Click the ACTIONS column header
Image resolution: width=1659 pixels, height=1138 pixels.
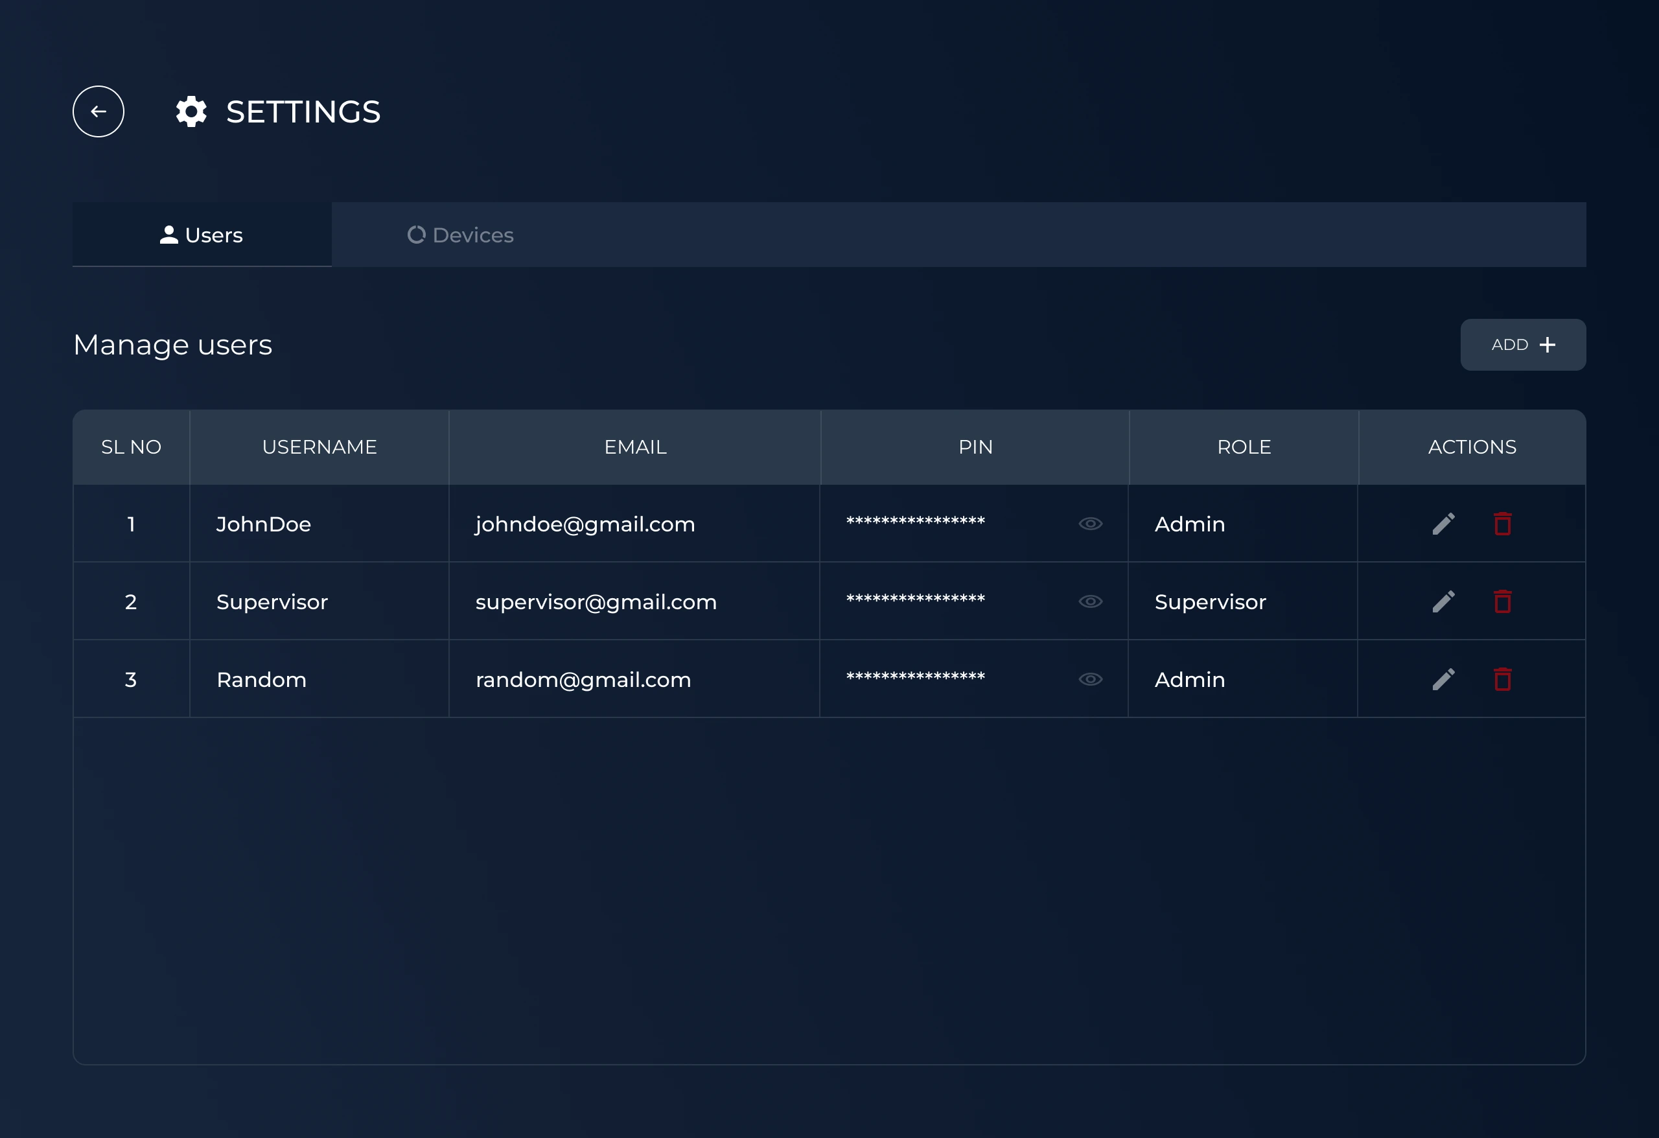1472,447
